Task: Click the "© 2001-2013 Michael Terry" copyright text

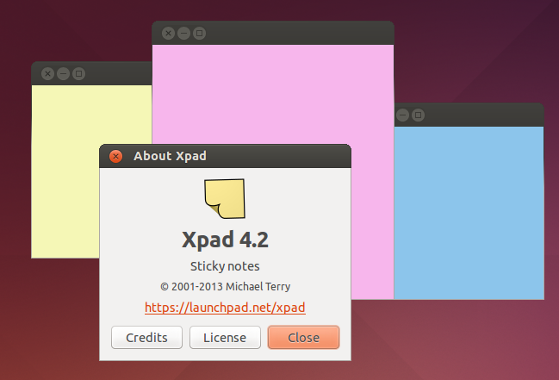Action: 225,287
